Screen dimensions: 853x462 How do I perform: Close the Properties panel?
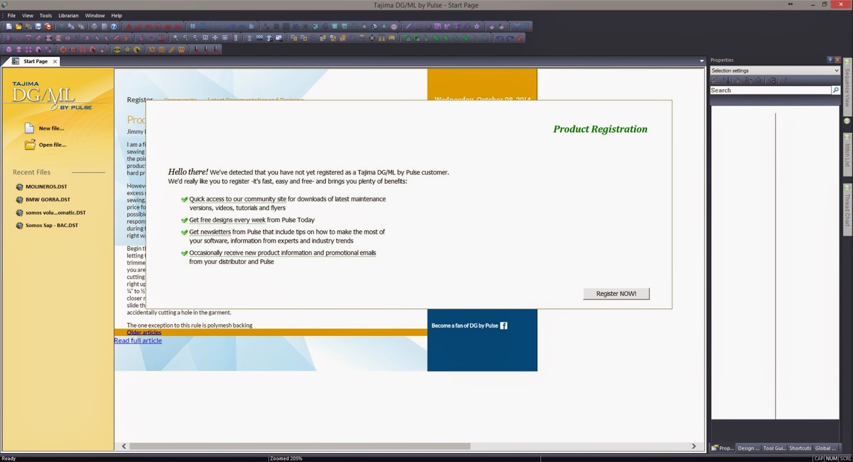click(x=837, y=60)
